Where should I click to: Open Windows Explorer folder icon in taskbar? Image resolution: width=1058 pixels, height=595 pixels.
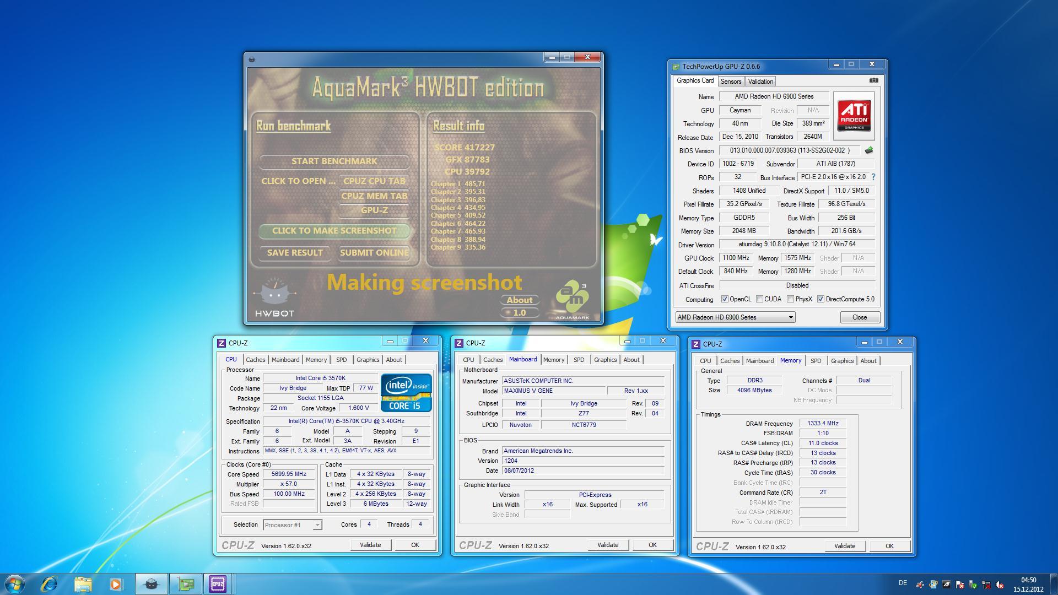click(83, 584)
